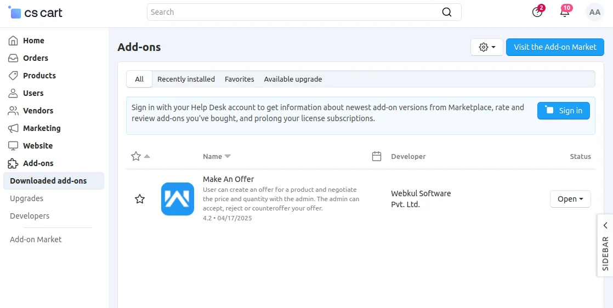This screenshot has width=613, height=308.
Task: Open the gear settings dropdown
Action: click(486, 47)
